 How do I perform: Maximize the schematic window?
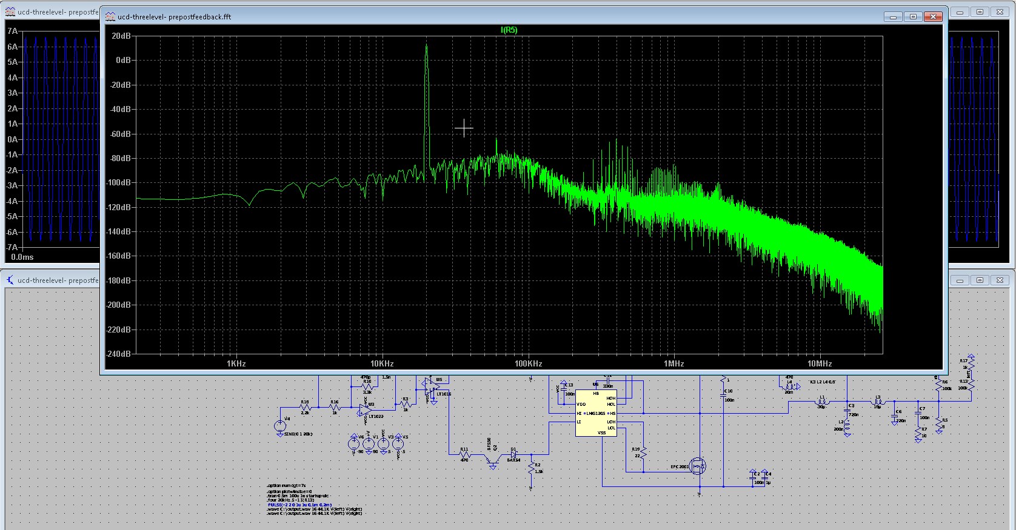pyautogui.click(x=980, y=280)
